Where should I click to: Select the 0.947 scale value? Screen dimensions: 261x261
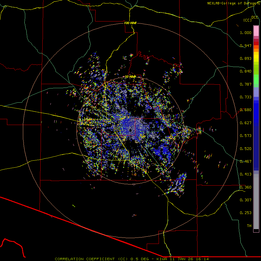[x=246, y=46]
